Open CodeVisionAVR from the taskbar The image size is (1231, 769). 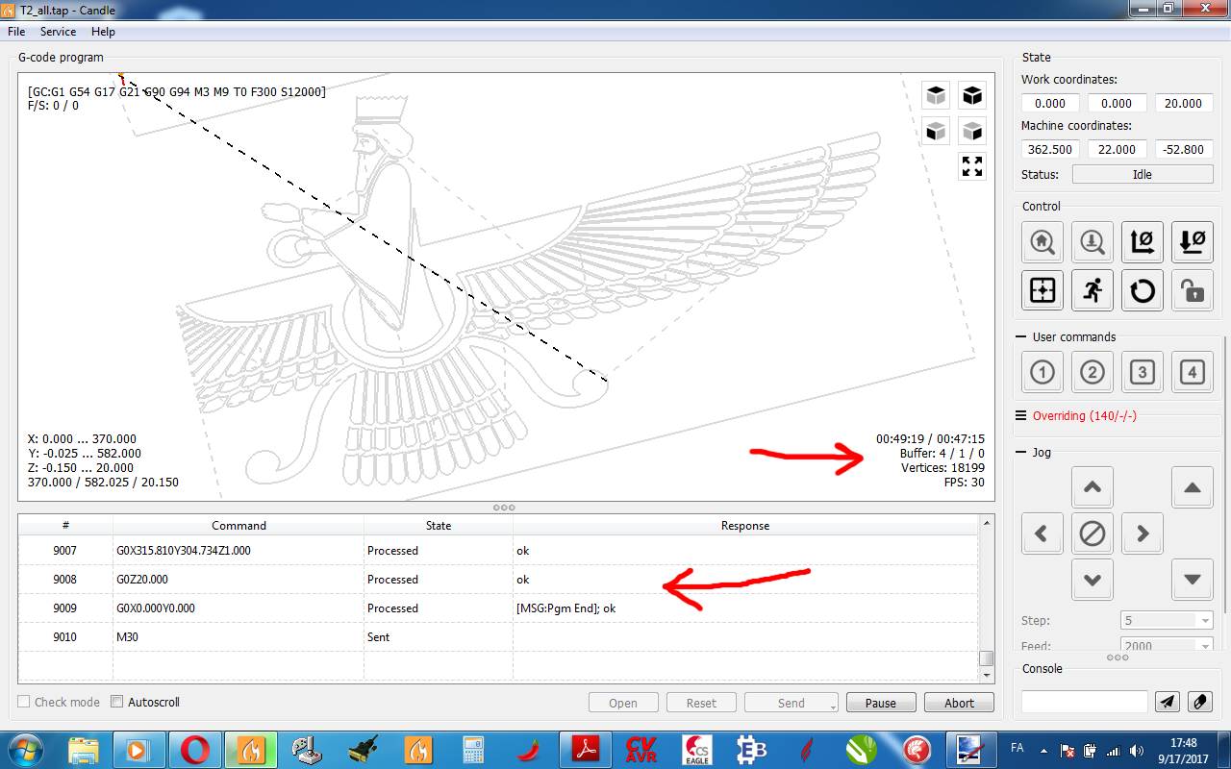641,749
